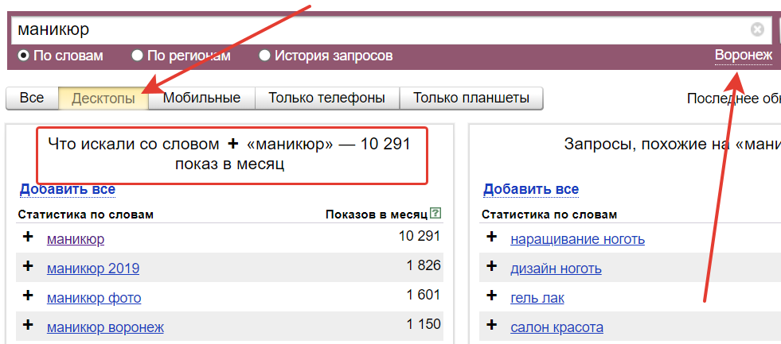Image resolution: width=781 pixels, height=344 pixels.
Task: Select the По словам radio button
Action: 23,55
